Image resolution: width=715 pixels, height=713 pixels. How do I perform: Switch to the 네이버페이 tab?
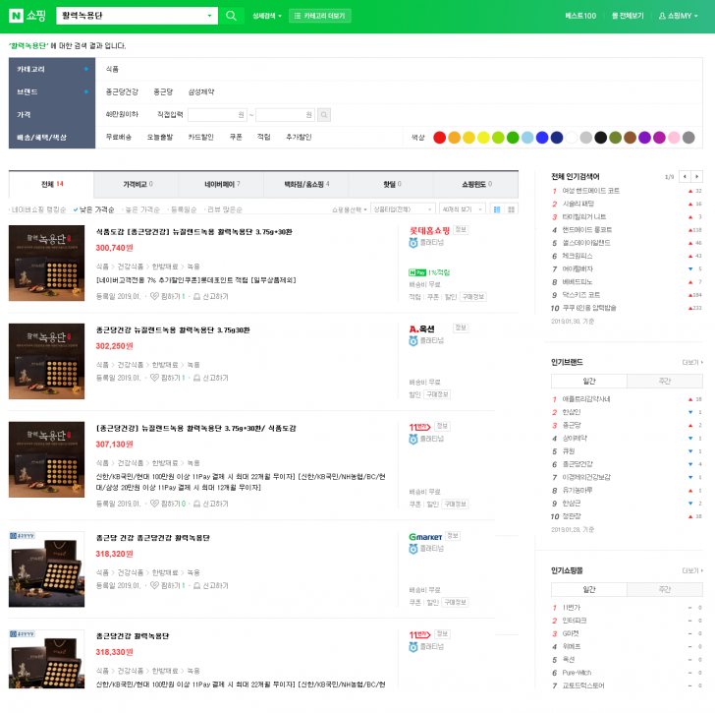click(x=221, y=184)
